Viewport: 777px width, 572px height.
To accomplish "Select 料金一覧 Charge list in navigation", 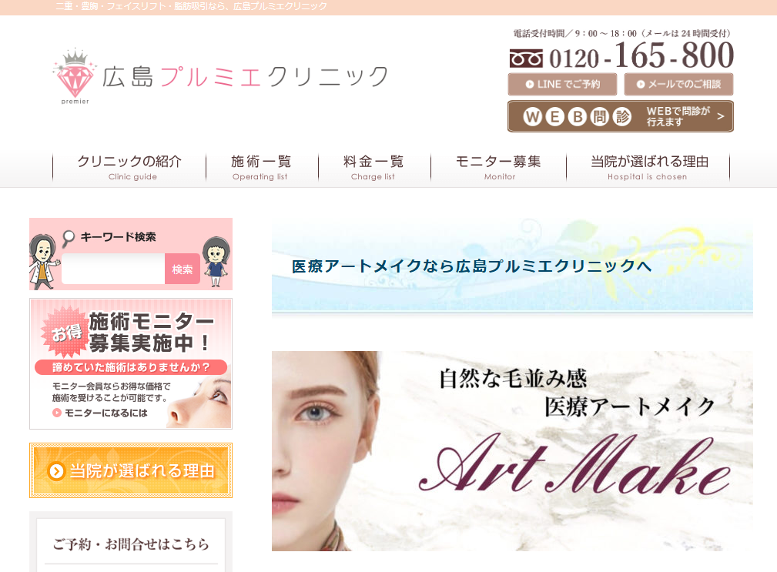I will tap(373, 167).
